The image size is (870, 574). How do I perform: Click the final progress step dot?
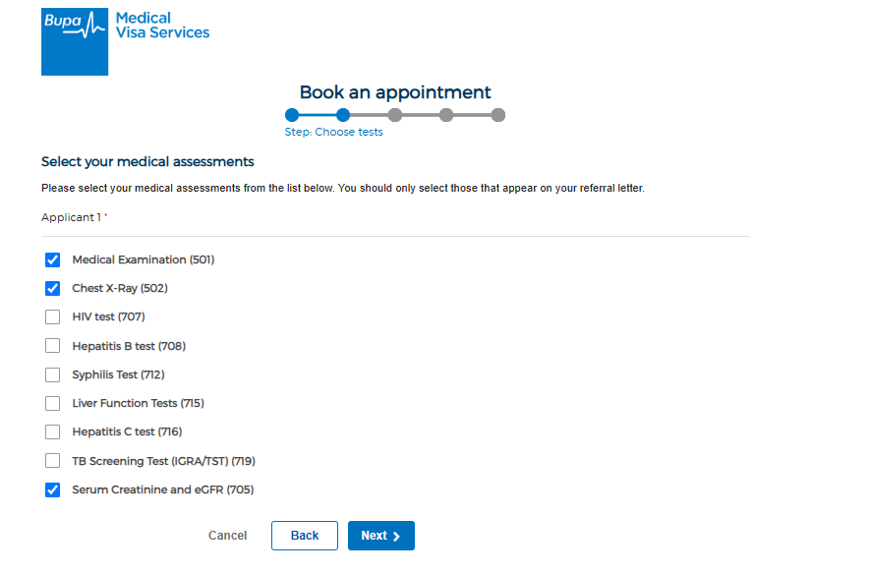coord(498,115)
